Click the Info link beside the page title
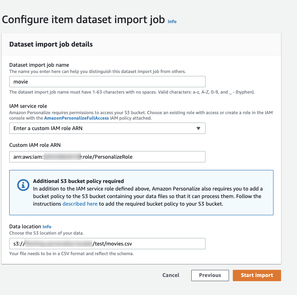The image size is (297, 295). tap(172, 21)
